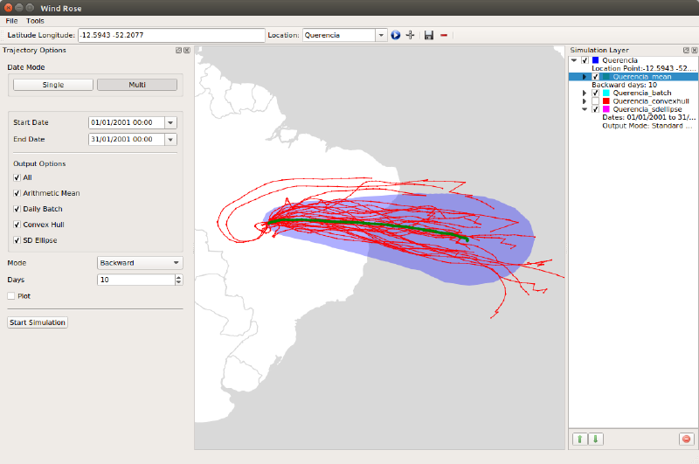
Task: Toggle the SD Ellipse checkbox
Action: point(17,240)
